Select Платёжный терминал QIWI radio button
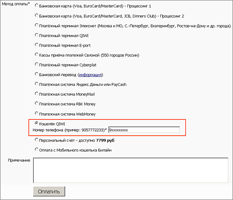233x200 pixels. (36, 35)
